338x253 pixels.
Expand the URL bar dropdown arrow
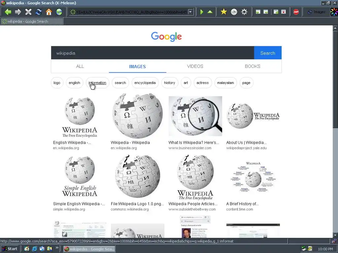190,12
